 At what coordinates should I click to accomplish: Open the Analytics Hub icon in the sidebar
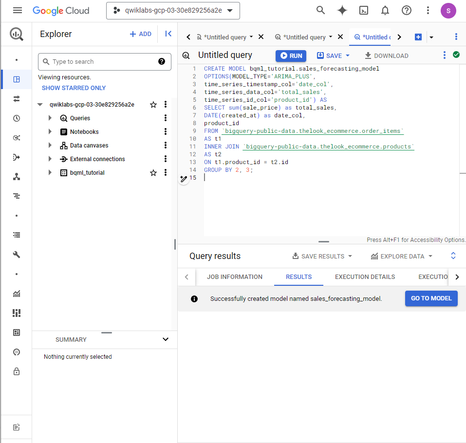tap(17, 138)
